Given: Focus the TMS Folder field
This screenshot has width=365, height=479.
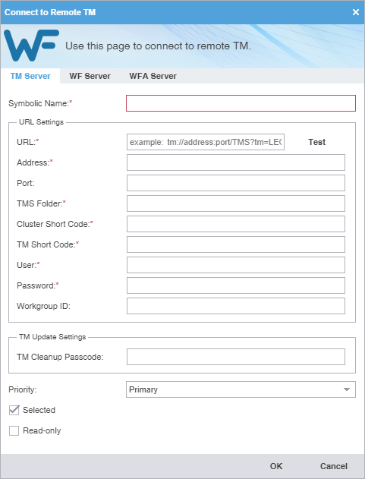Looking at the screenshot, I should [x=236, y=203].
